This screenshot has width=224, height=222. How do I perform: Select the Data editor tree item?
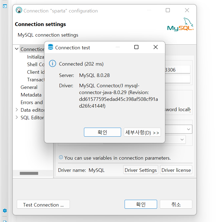(33, 110)
